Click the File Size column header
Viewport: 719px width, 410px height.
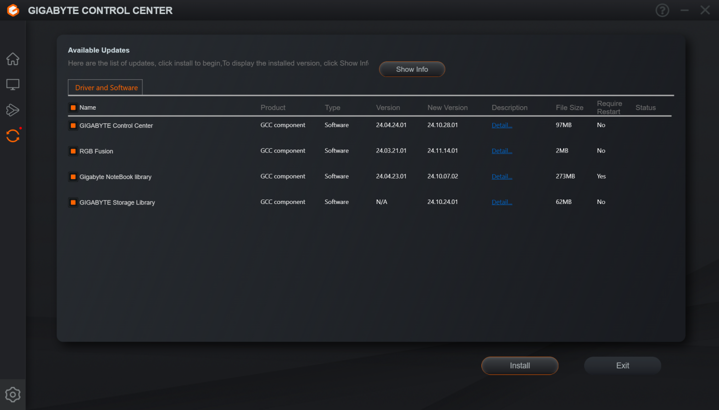[570, 107]
